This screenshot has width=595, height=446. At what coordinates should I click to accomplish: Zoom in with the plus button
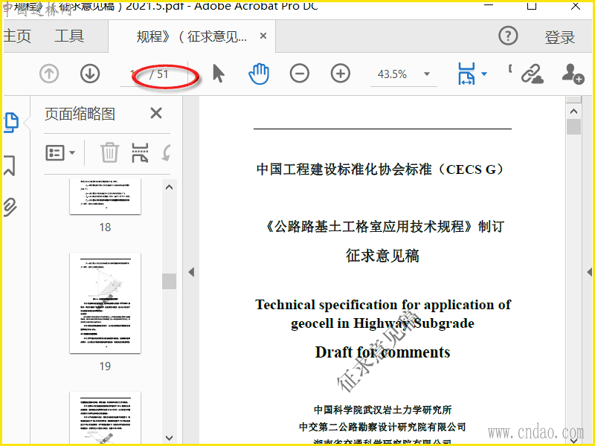coord(341,74)
